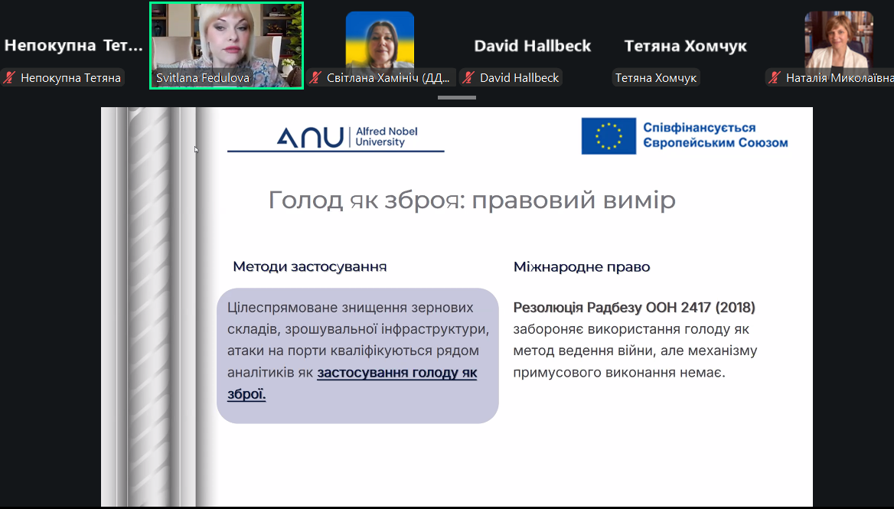Select the David Hallbeck participant tile
Viewport: 894px width, 509px height.
[533, 46]
